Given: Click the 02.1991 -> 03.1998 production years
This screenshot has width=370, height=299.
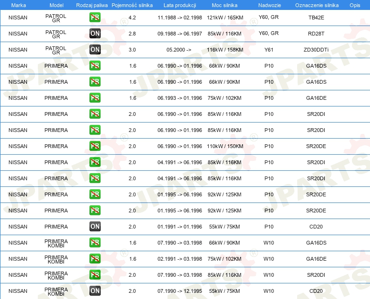Looking at the screenshot, I should click(180, 259).
